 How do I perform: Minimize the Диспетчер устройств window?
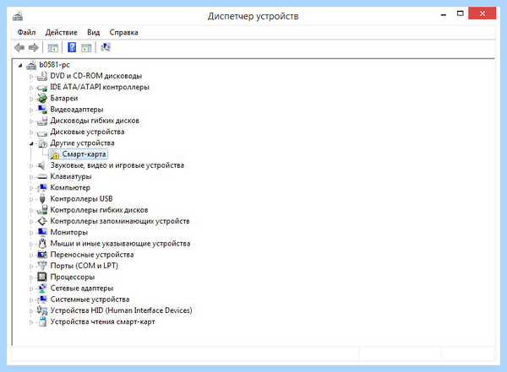(444, 14)
